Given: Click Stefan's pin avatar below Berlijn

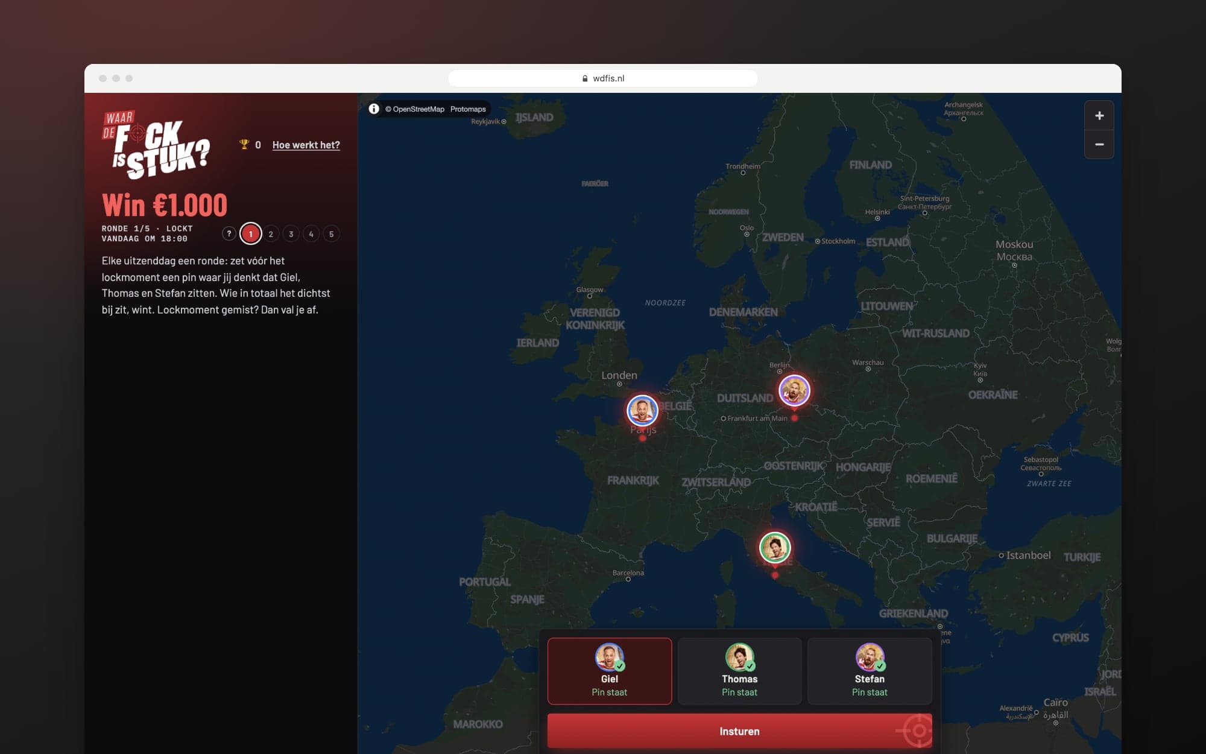Looking at the screenshot, I should [x=794, y=390].
